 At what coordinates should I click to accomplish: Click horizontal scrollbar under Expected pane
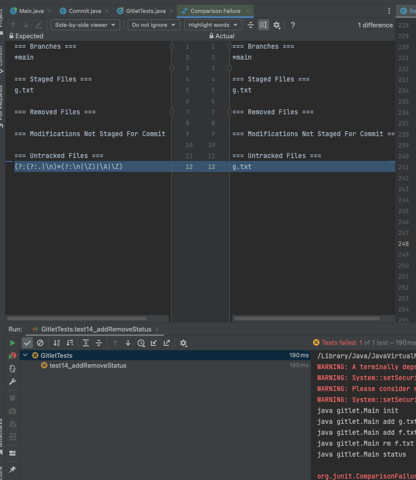[77, 319]
